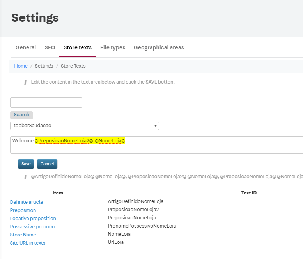Click the info icon beside the placeholder tokens hint

pos(25,177)
